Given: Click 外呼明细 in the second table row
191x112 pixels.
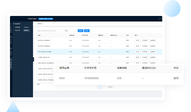Looking at the screenshot, I should click(144, 46).
